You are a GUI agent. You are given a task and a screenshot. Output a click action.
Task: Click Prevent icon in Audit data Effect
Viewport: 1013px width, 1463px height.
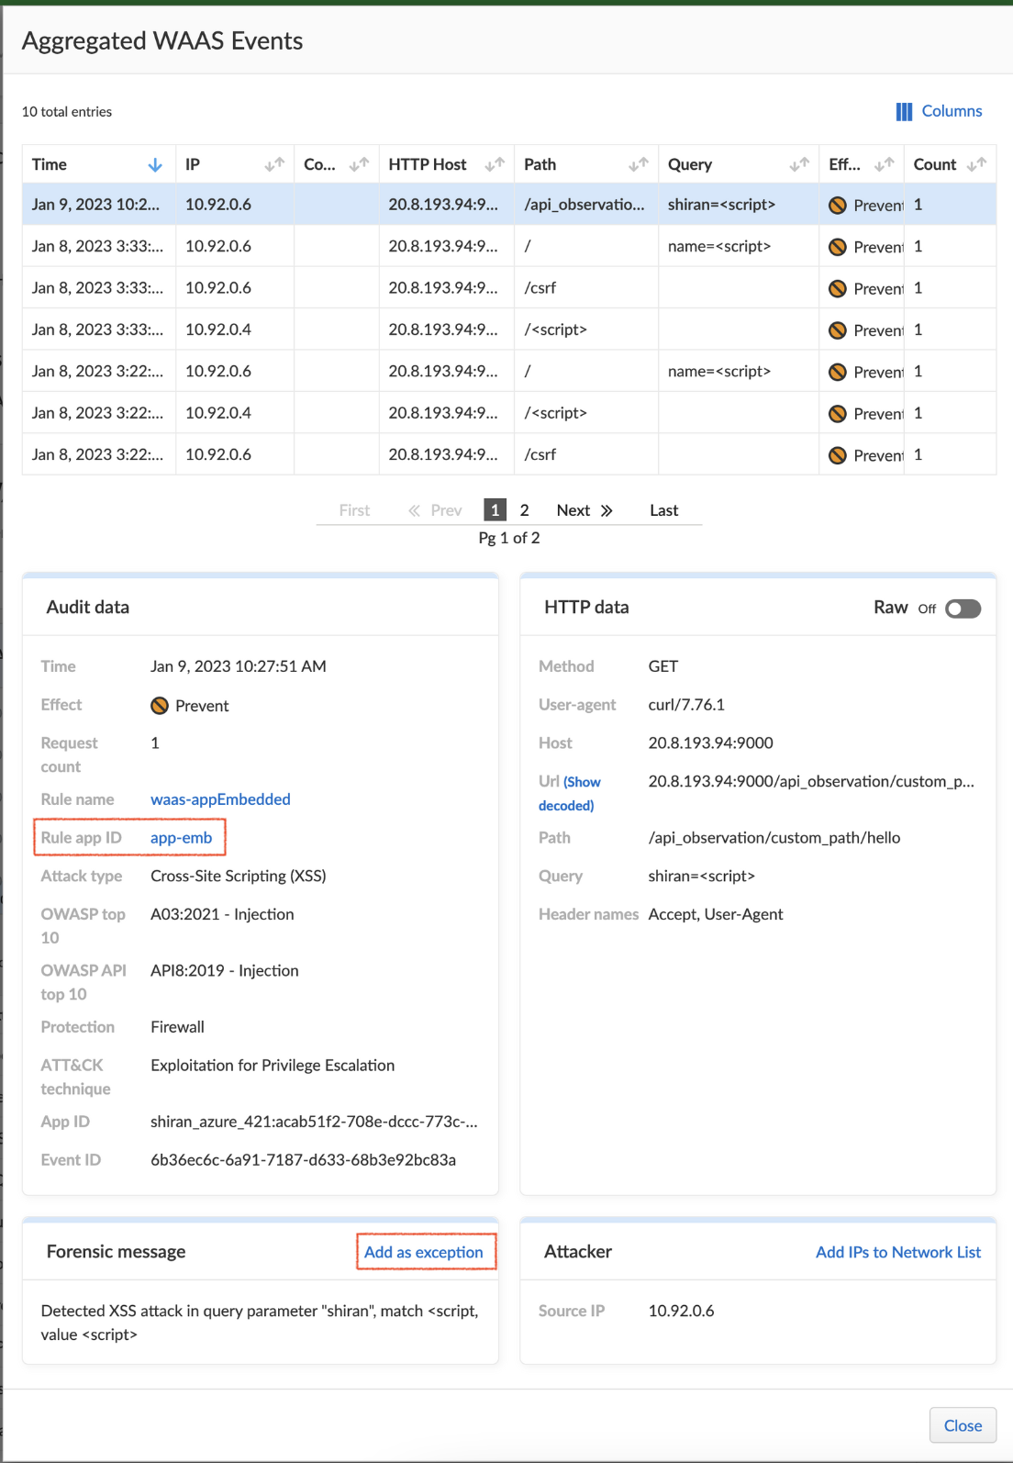pyautogui.click(x=160, y=706)
